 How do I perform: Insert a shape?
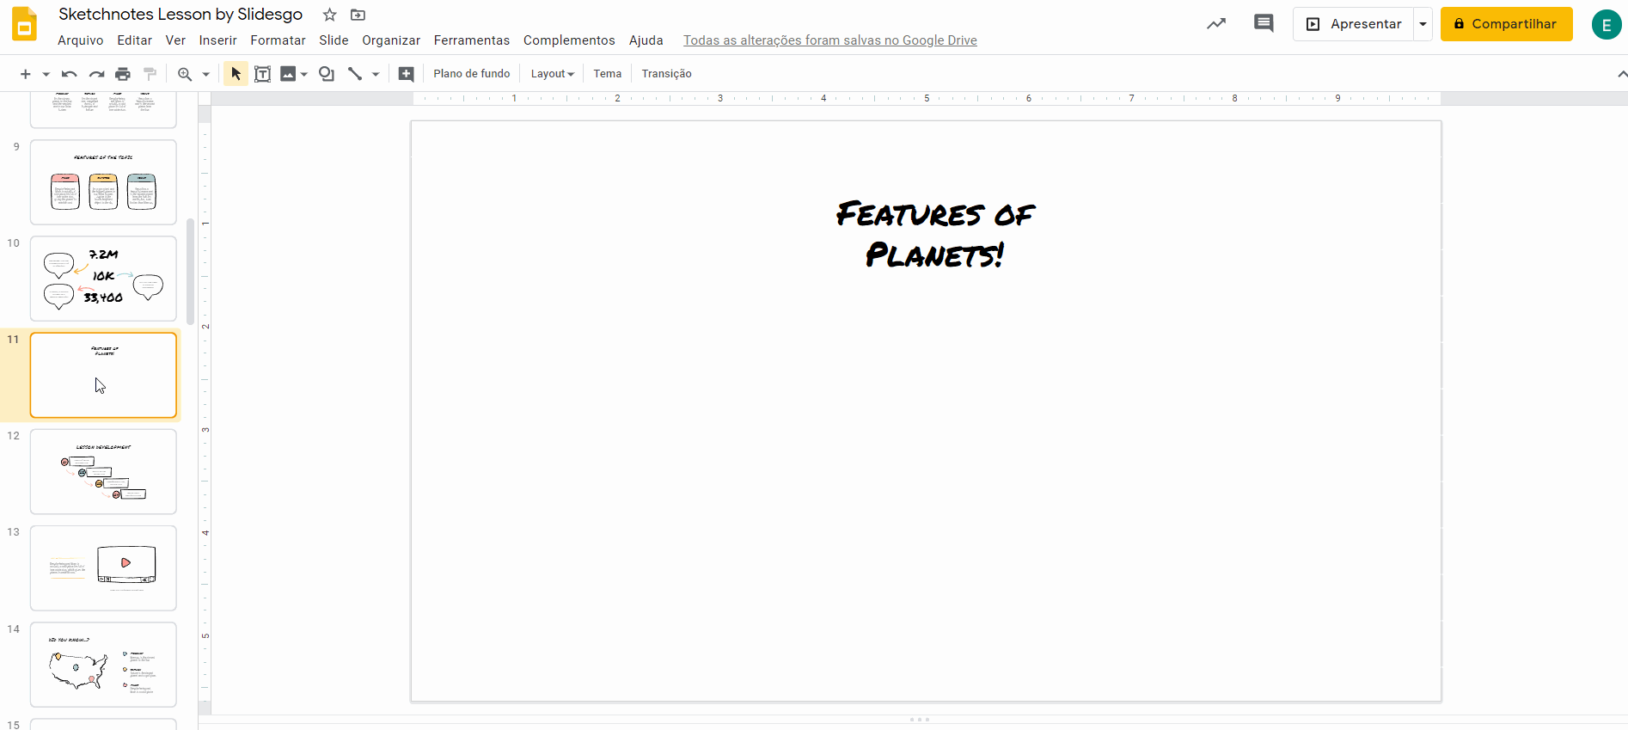327,74
